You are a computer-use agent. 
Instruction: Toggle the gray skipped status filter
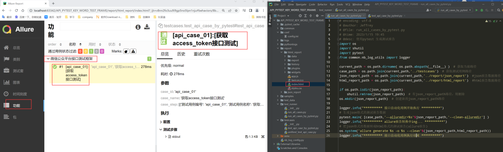(96, 51)
